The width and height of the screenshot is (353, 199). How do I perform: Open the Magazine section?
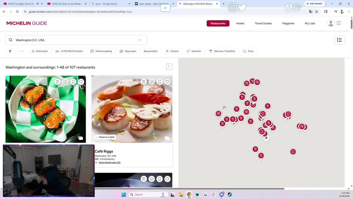point(288,23)
